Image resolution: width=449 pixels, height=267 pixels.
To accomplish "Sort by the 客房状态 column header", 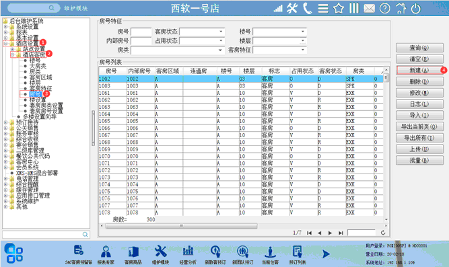I will click(x=331, y=71).
